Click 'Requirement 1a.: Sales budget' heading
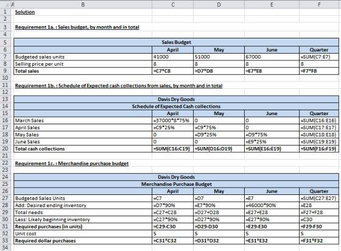Viewport: 341px width, 251px height. (77, 27)
